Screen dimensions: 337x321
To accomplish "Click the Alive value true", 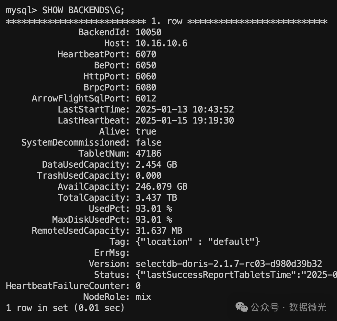I will click(x=146, y=131).
